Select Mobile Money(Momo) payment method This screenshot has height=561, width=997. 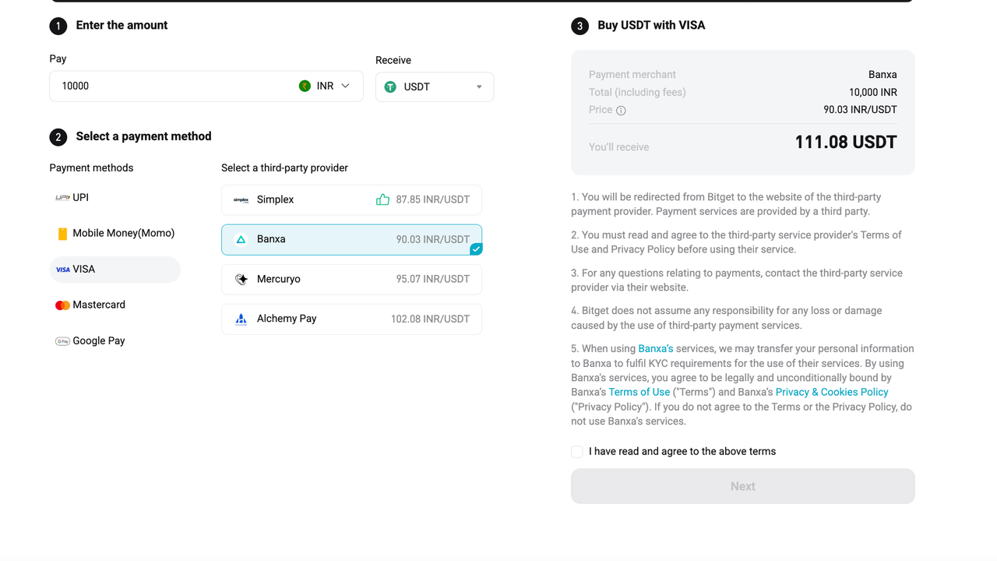[115, 234]
